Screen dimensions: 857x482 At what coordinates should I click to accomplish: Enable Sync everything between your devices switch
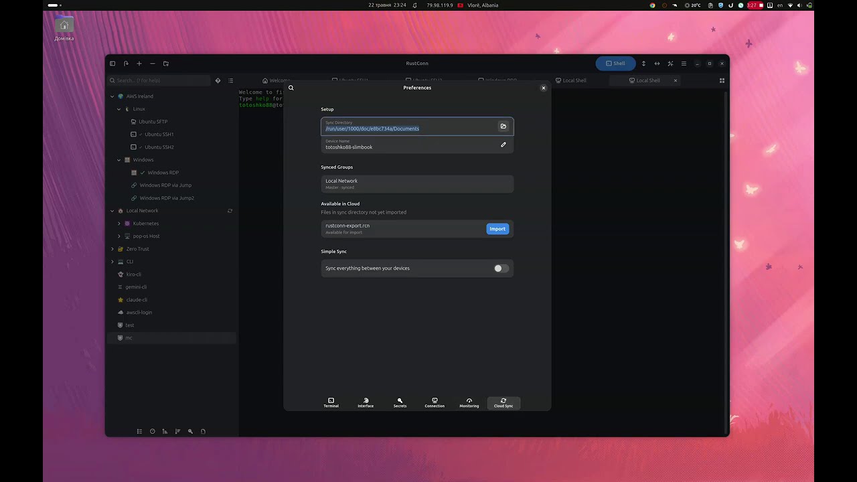(501, 268)
